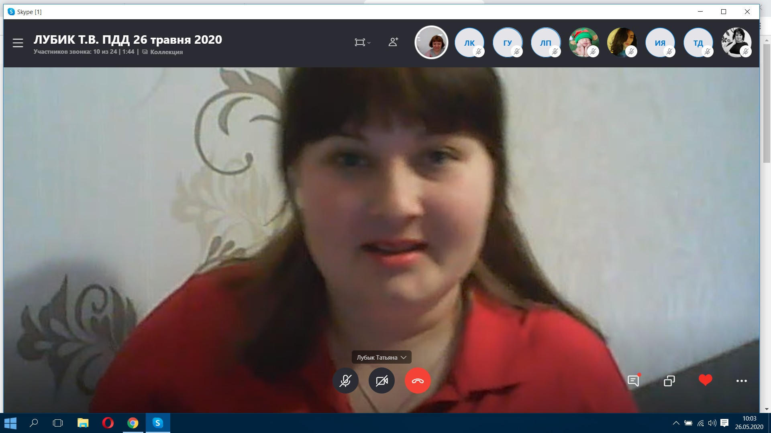End the call with red button
Viewport: 771px width, 433px height.
tap(418, 380)
